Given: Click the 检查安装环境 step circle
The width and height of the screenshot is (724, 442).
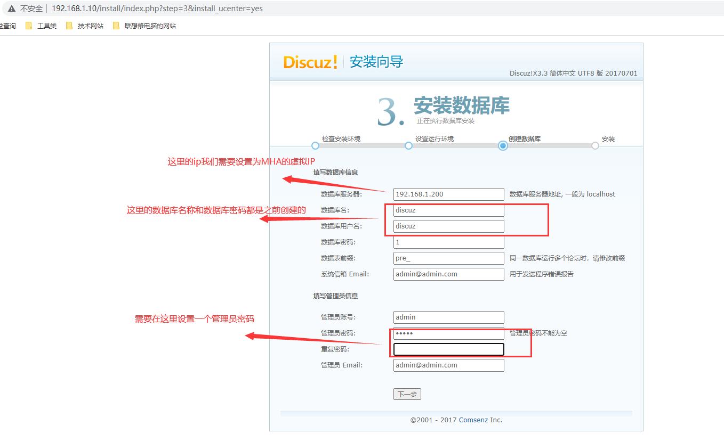Looking at the screenshot, I should tap(315, 145).
